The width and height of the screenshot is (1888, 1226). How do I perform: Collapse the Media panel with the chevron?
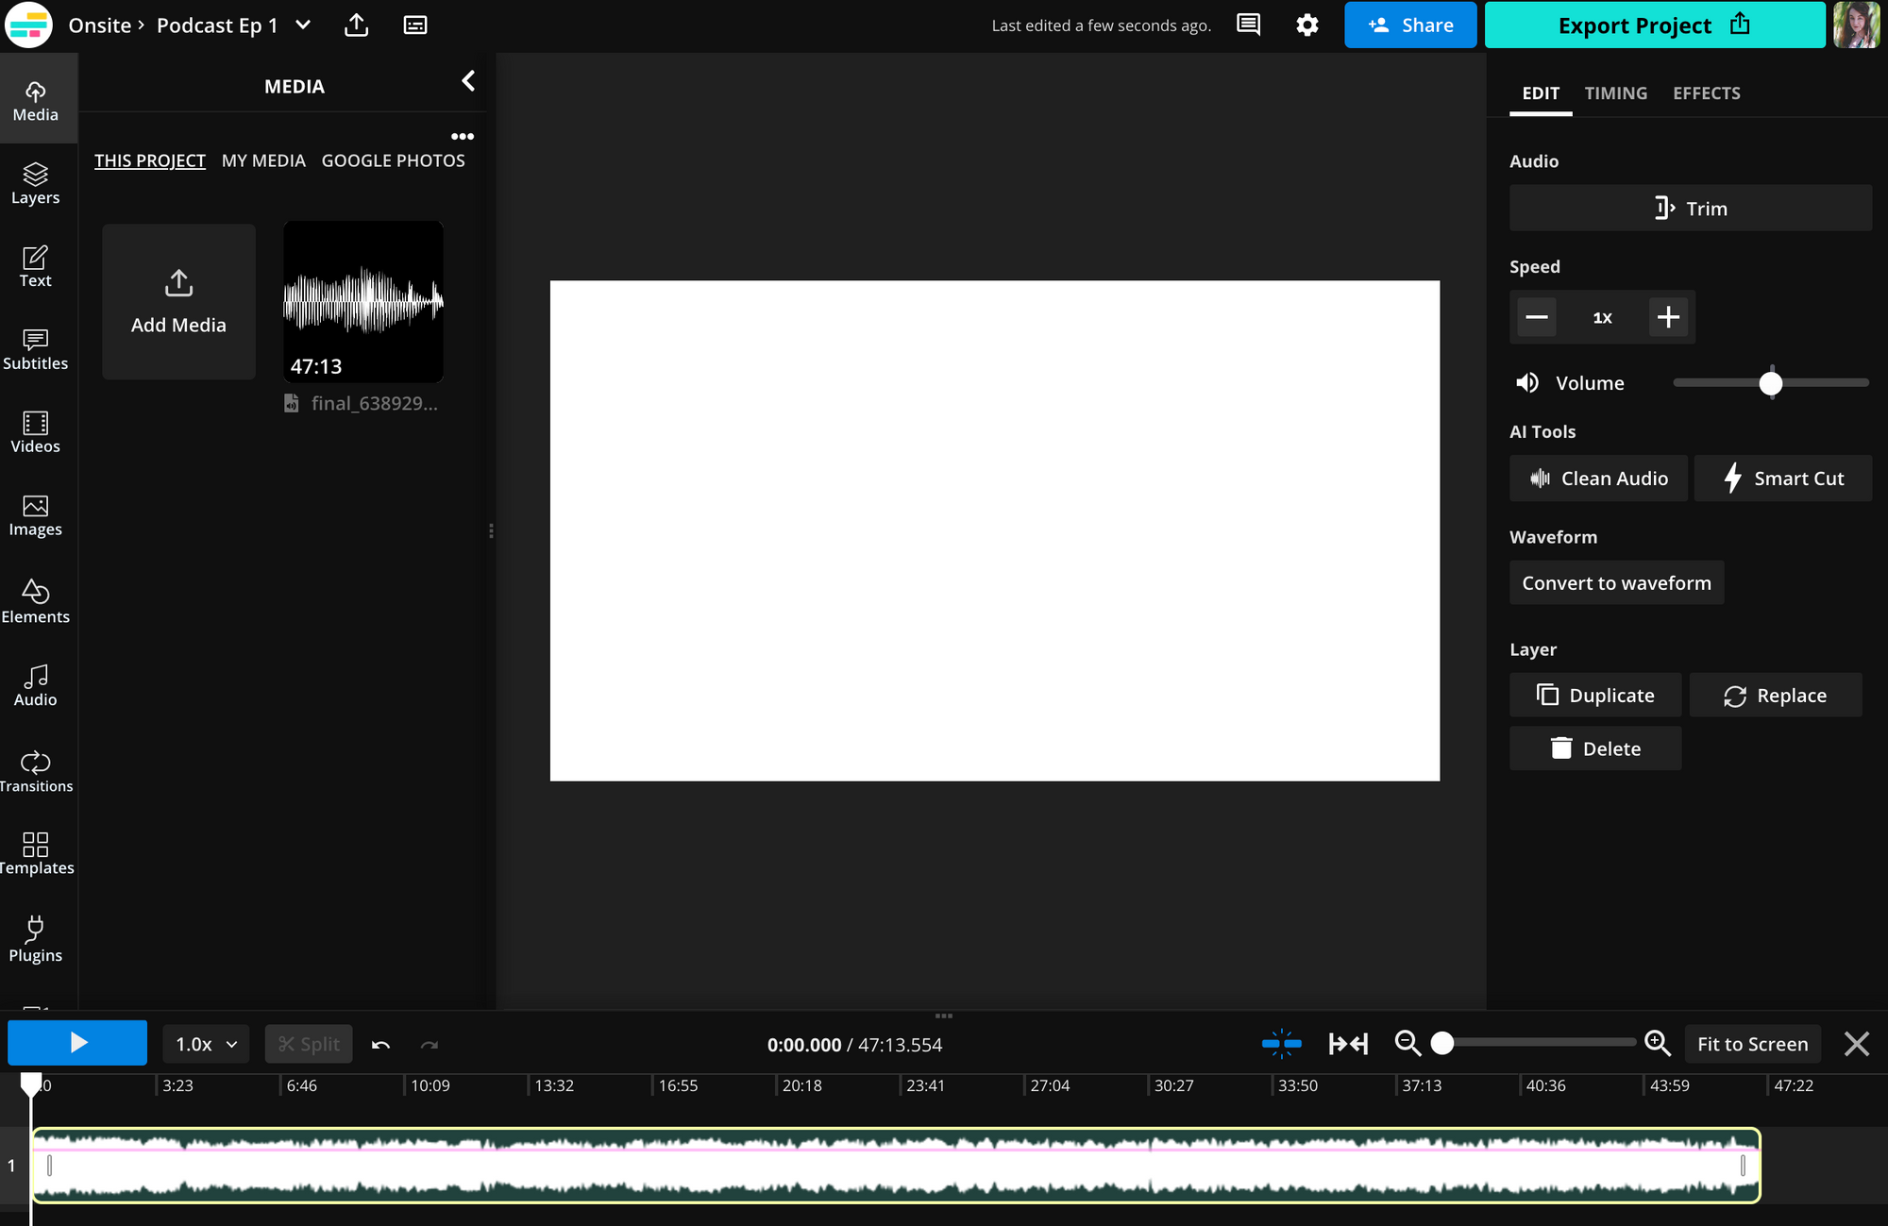point(468,81)
